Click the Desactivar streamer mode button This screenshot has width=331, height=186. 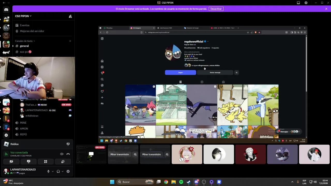216,9
